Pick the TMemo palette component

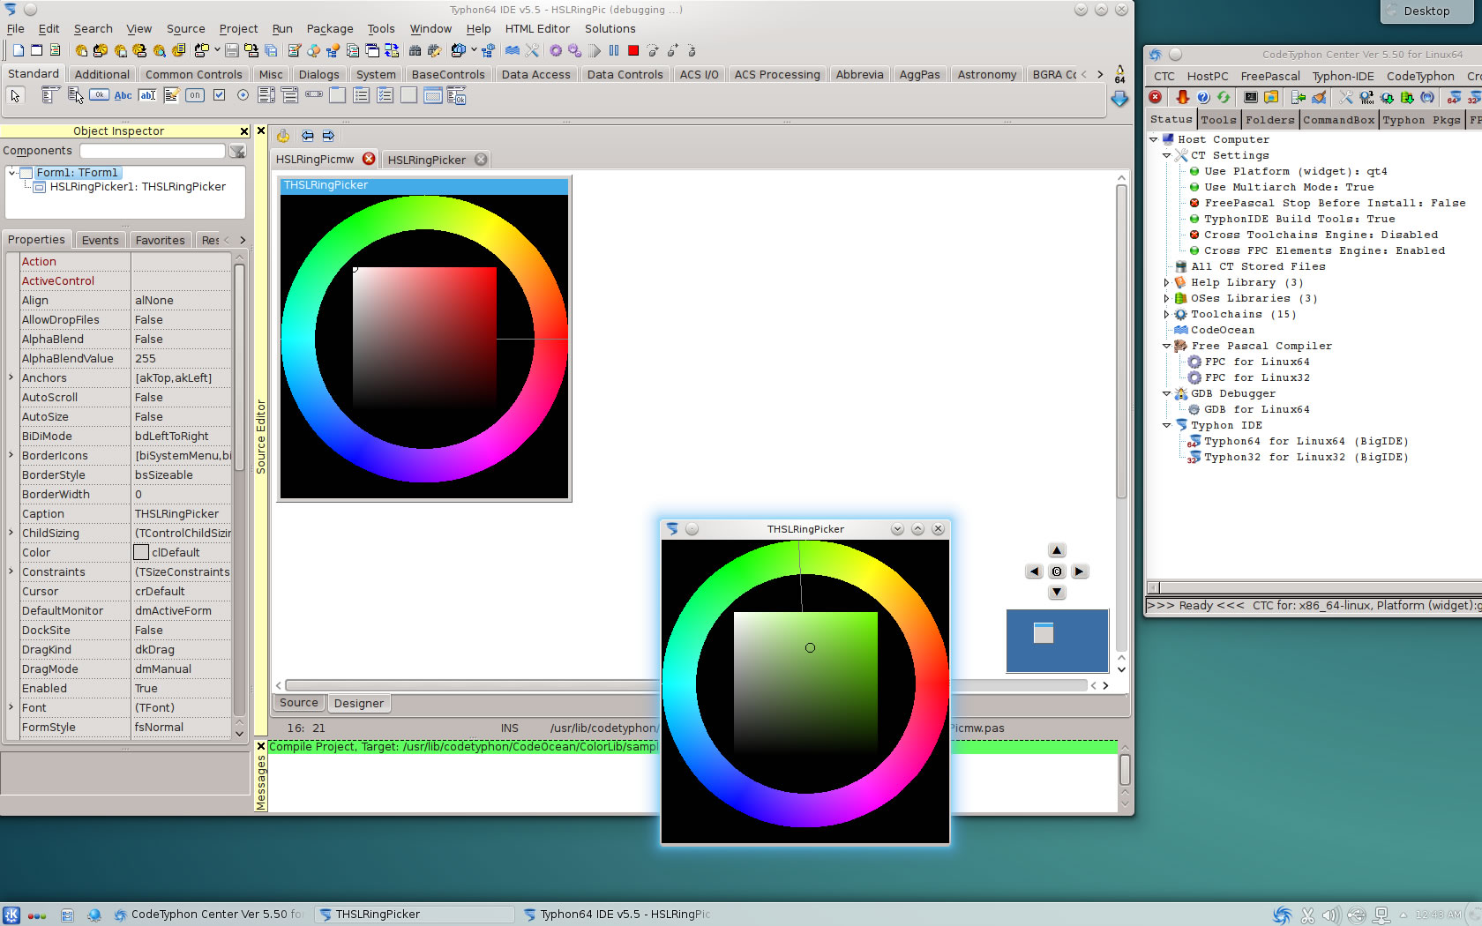pyautogui.click(x=171, y=95)
